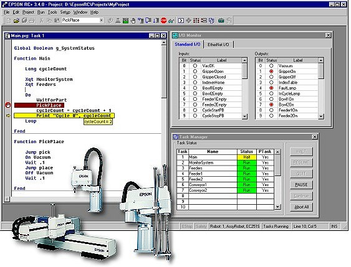Toggle Bowl2On output status indicator
351x267 pixels.
click(271, 105)
